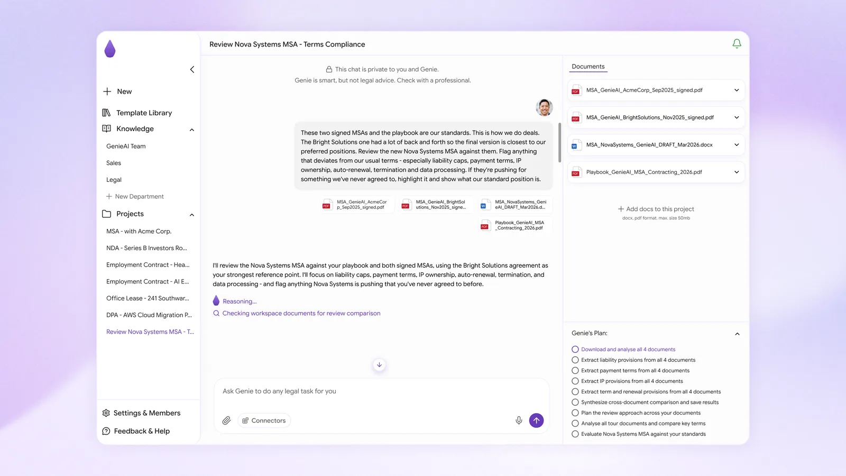
Task: Click the Projects folder icon
Action: (x=106, y=214)
